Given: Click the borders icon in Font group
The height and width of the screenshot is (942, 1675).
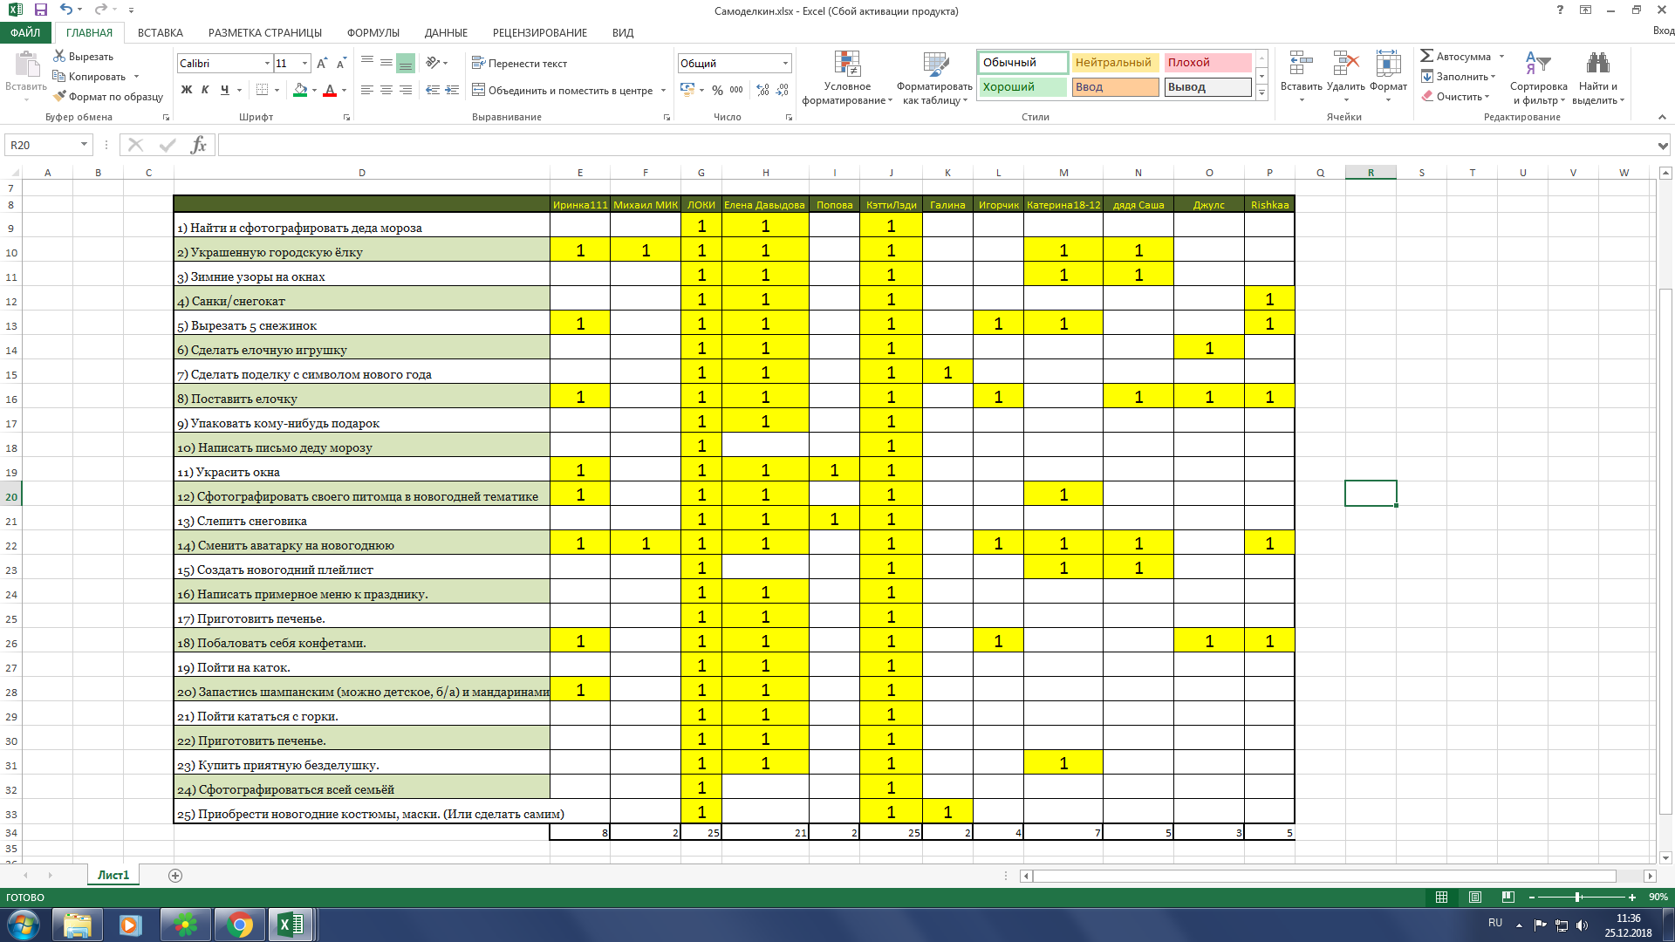Looking at the screenshot, I should coord(262,90).
